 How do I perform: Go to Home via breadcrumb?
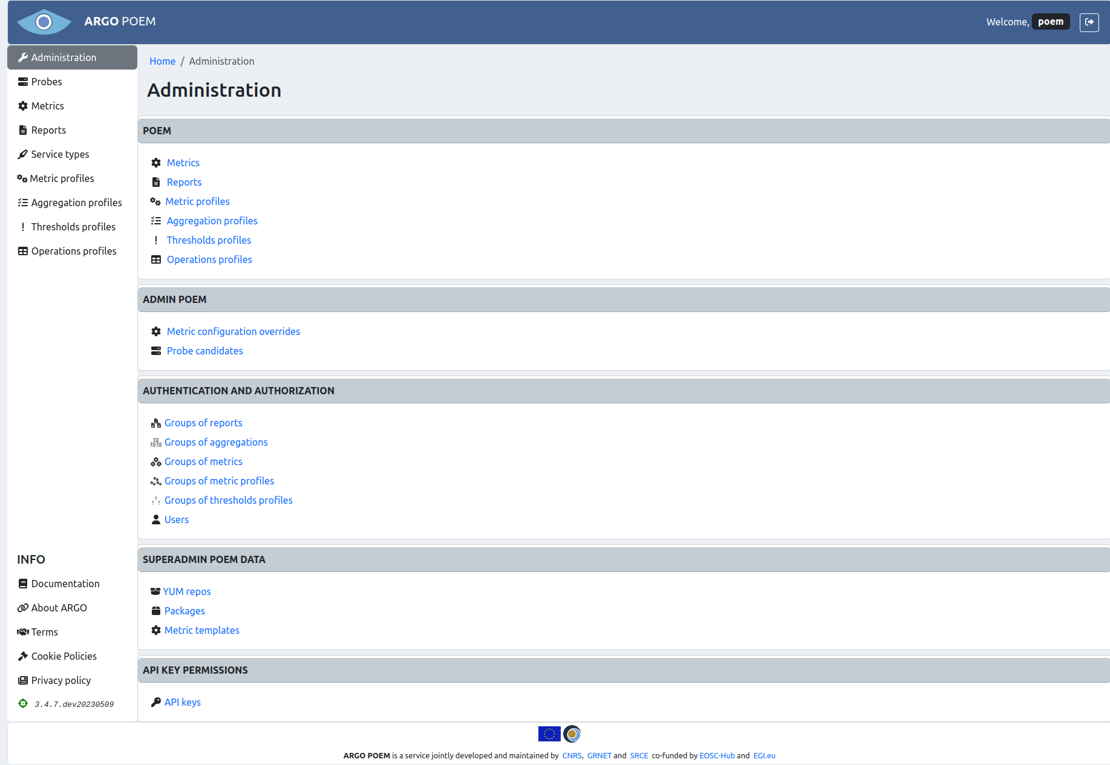pos(162,61)
